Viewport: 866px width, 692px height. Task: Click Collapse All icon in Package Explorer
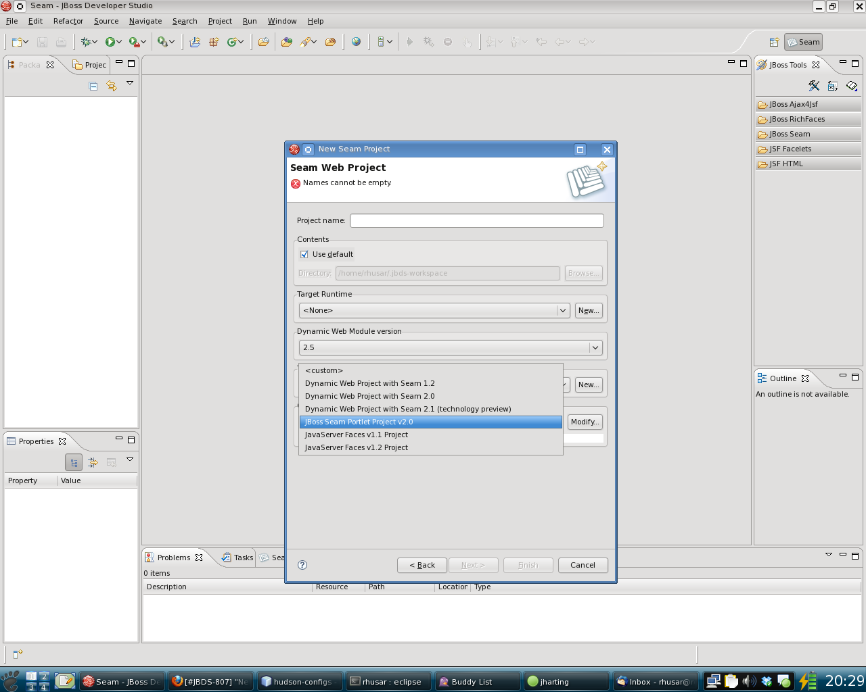(93, 86)
